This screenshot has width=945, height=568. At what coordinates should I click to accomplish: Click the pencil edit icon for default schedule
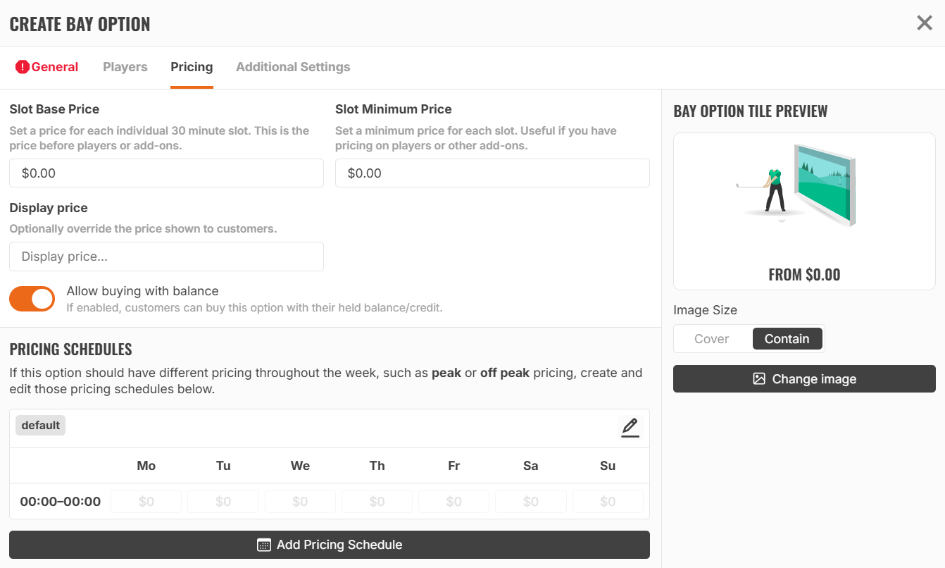(630, 427)
